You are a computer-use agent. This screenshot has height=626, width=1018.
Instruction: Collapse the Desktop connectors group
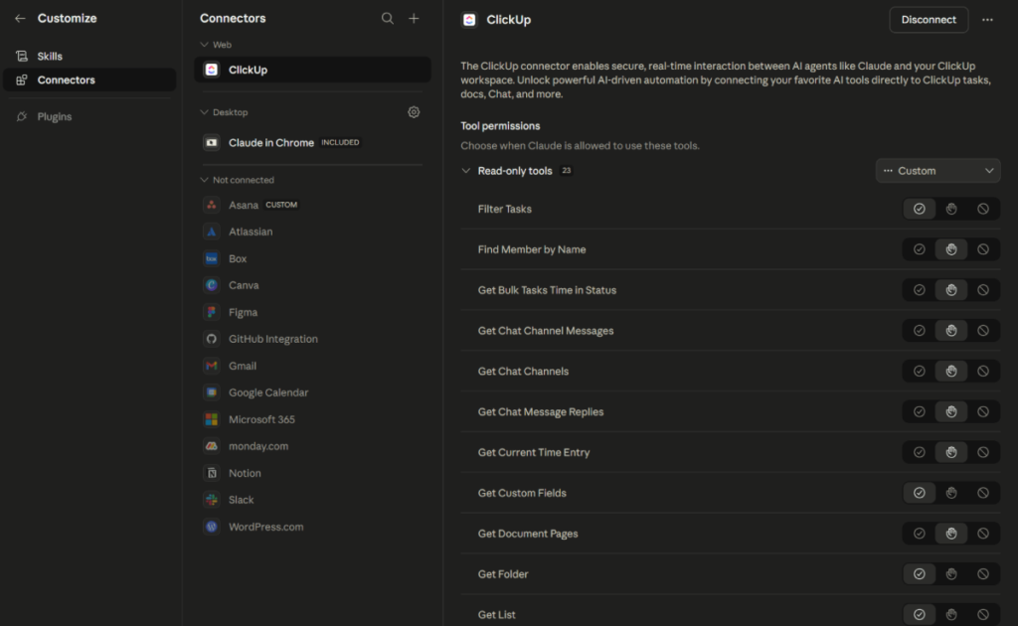click(x=204, y=112)
